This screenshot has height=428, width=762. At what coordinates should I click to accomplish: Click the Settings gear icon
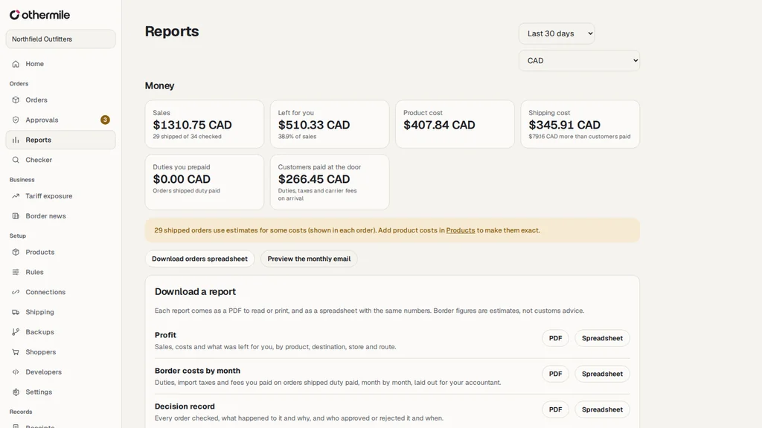(16, 392)
